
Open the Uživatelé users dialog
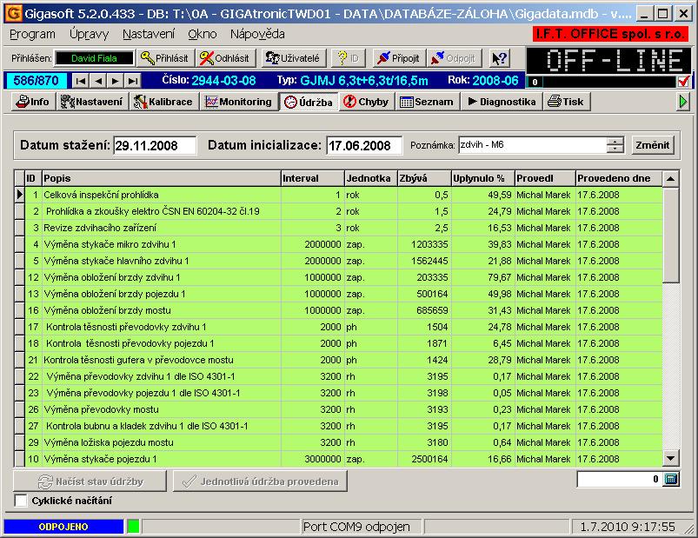pyautogui.click(x=293, y=58)
